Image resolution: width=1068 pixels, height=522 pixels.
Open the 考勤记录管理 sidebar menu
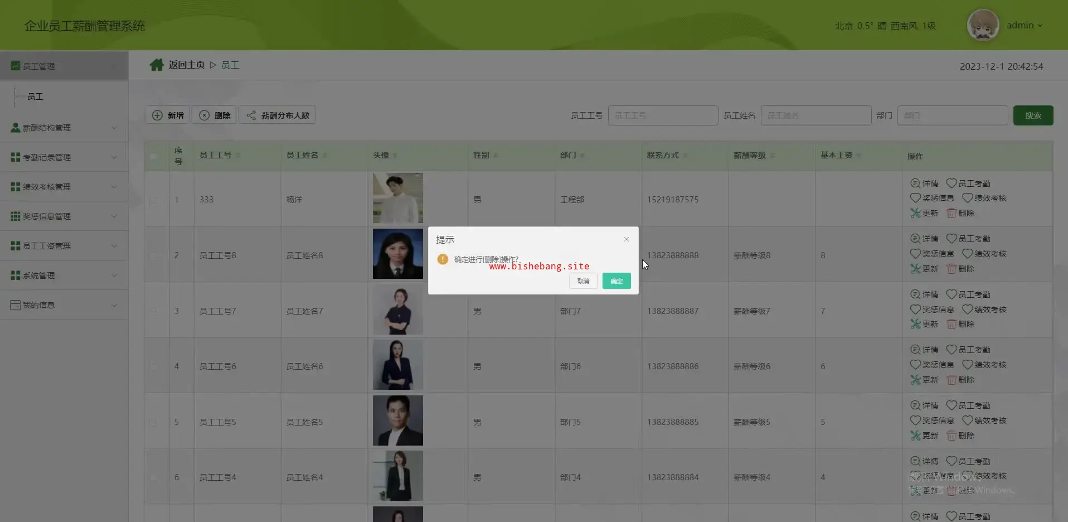point(64,157)
